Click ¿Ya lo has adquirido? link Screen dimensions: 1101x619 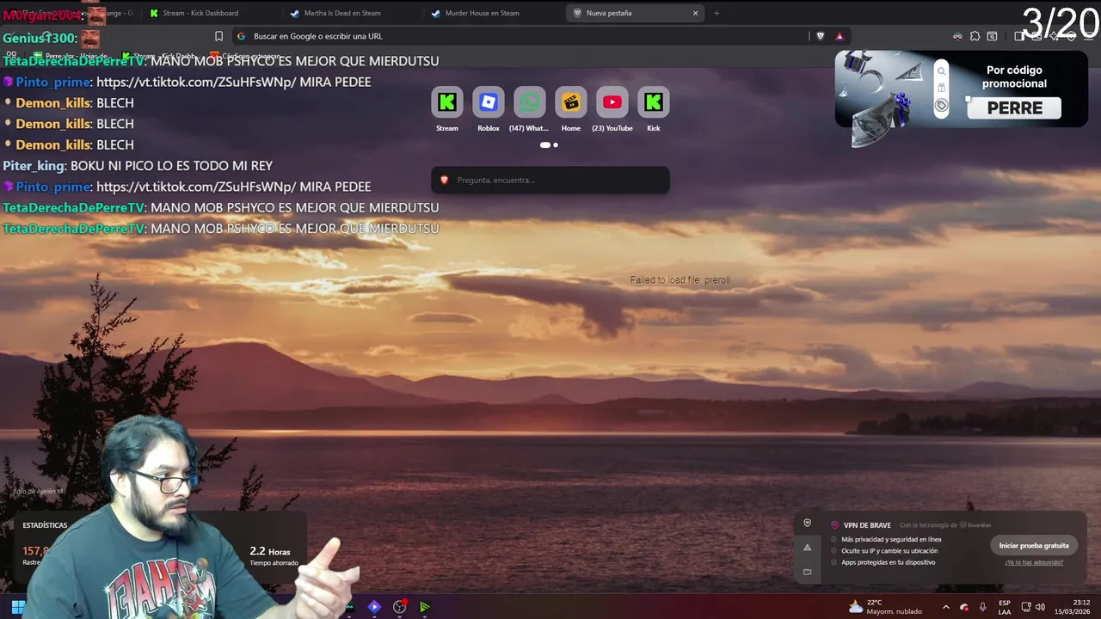point(1034,562)
